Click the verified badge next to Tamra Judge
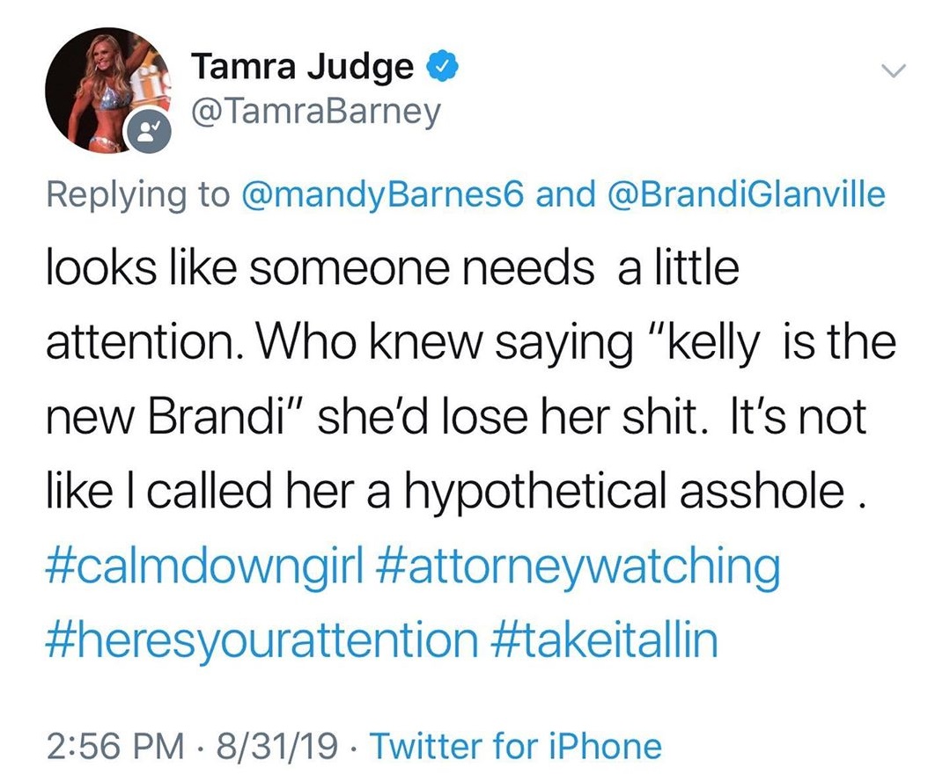 (443, 64)
